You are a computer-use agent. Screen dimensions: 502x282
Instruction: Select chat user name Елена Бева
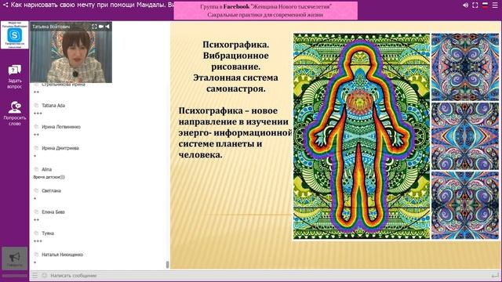pos(53,211)
